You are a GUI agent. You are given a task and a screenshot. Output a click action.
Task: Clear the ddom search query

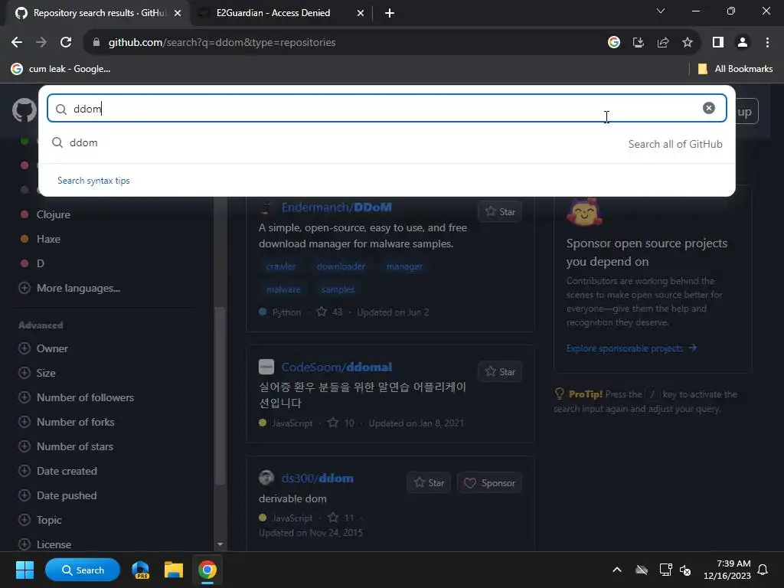click(x=708, y=108)
